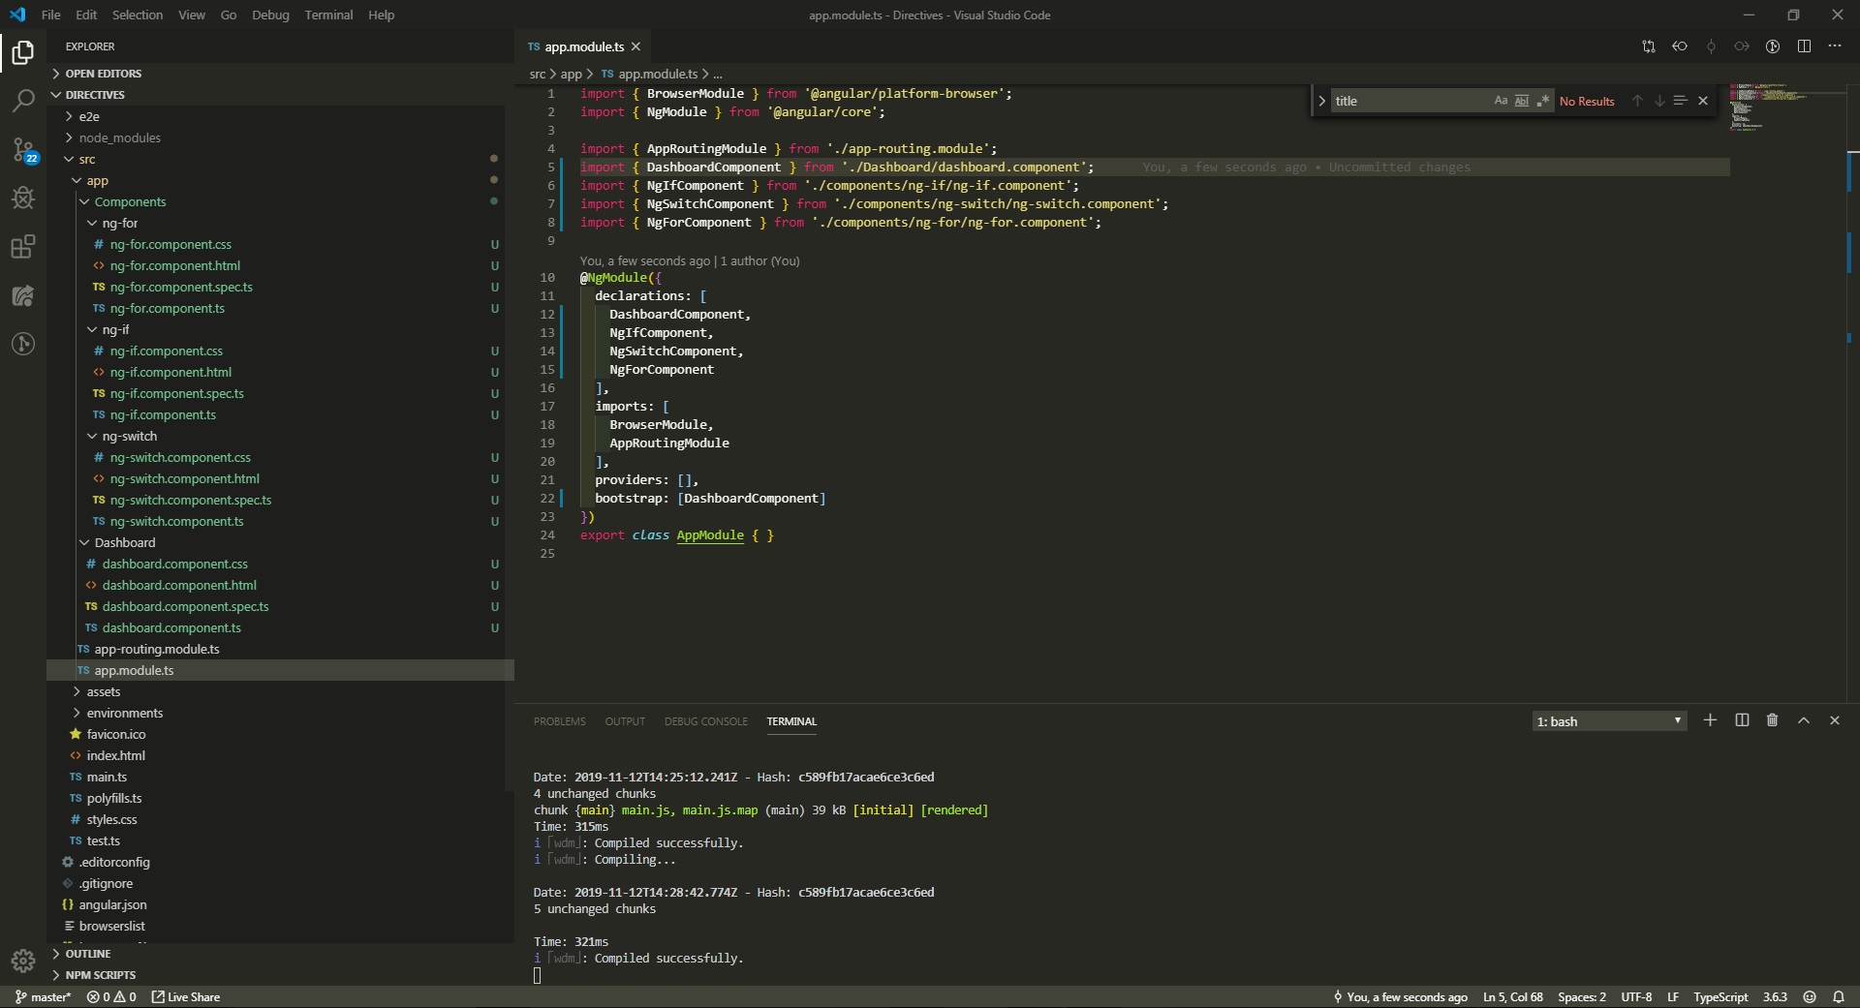Start Live Share from status bar

click(x=186, y=997)
